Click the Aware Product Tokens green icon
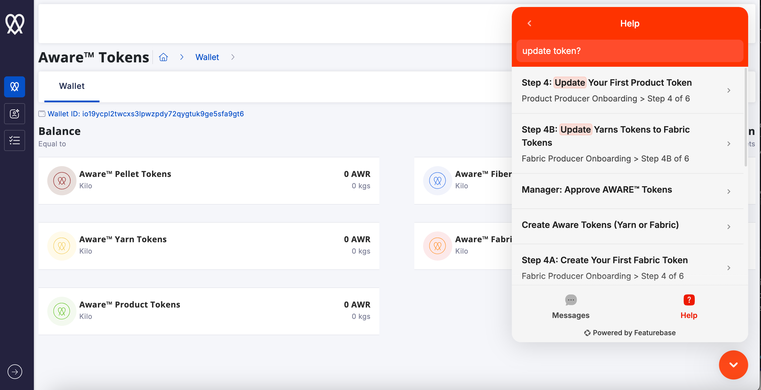The height and width of the screenshot is (390, 761). 62,311
